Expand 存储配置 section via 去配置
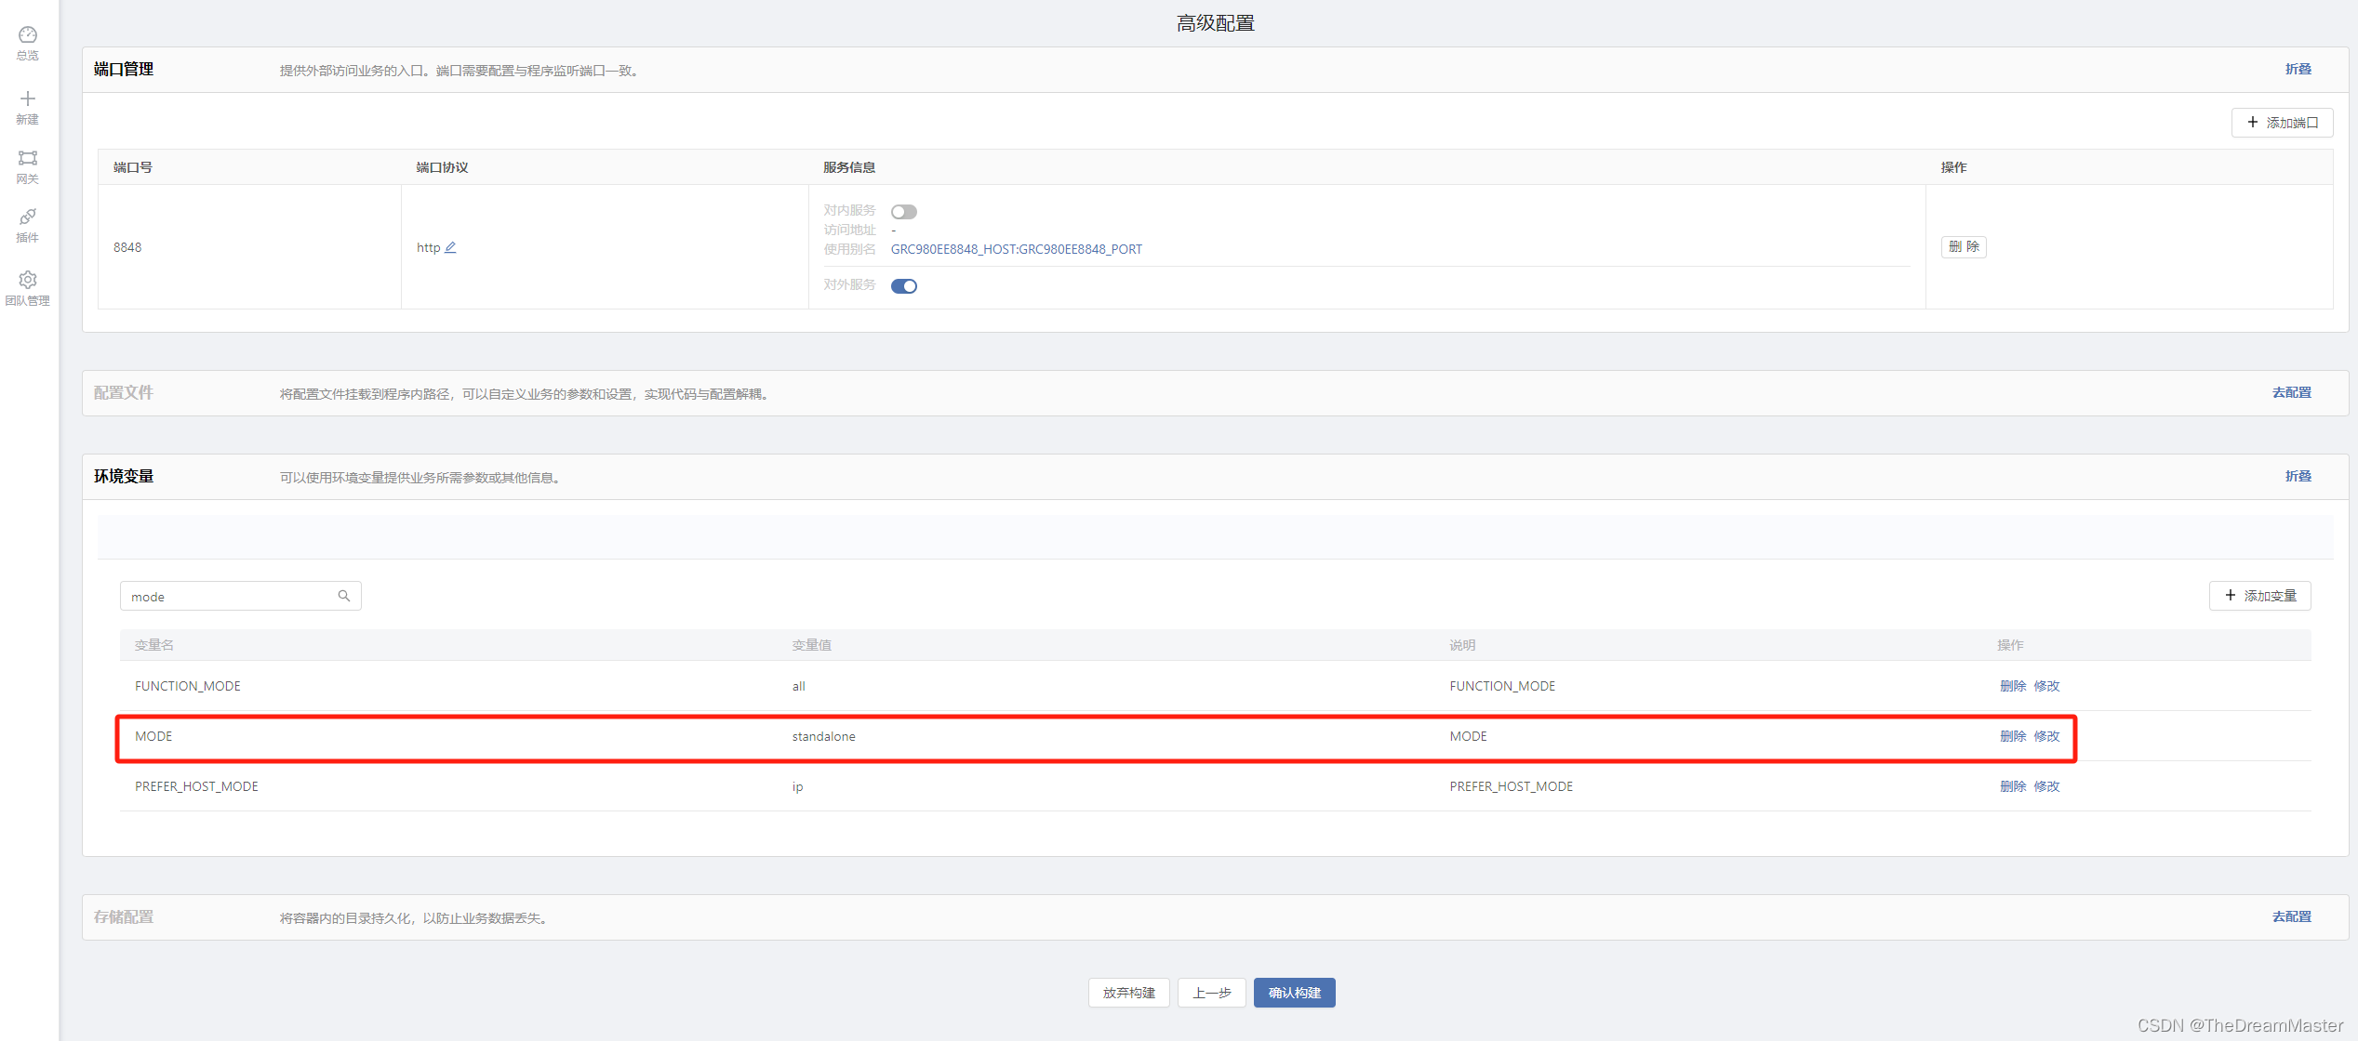 (2291, 916)
